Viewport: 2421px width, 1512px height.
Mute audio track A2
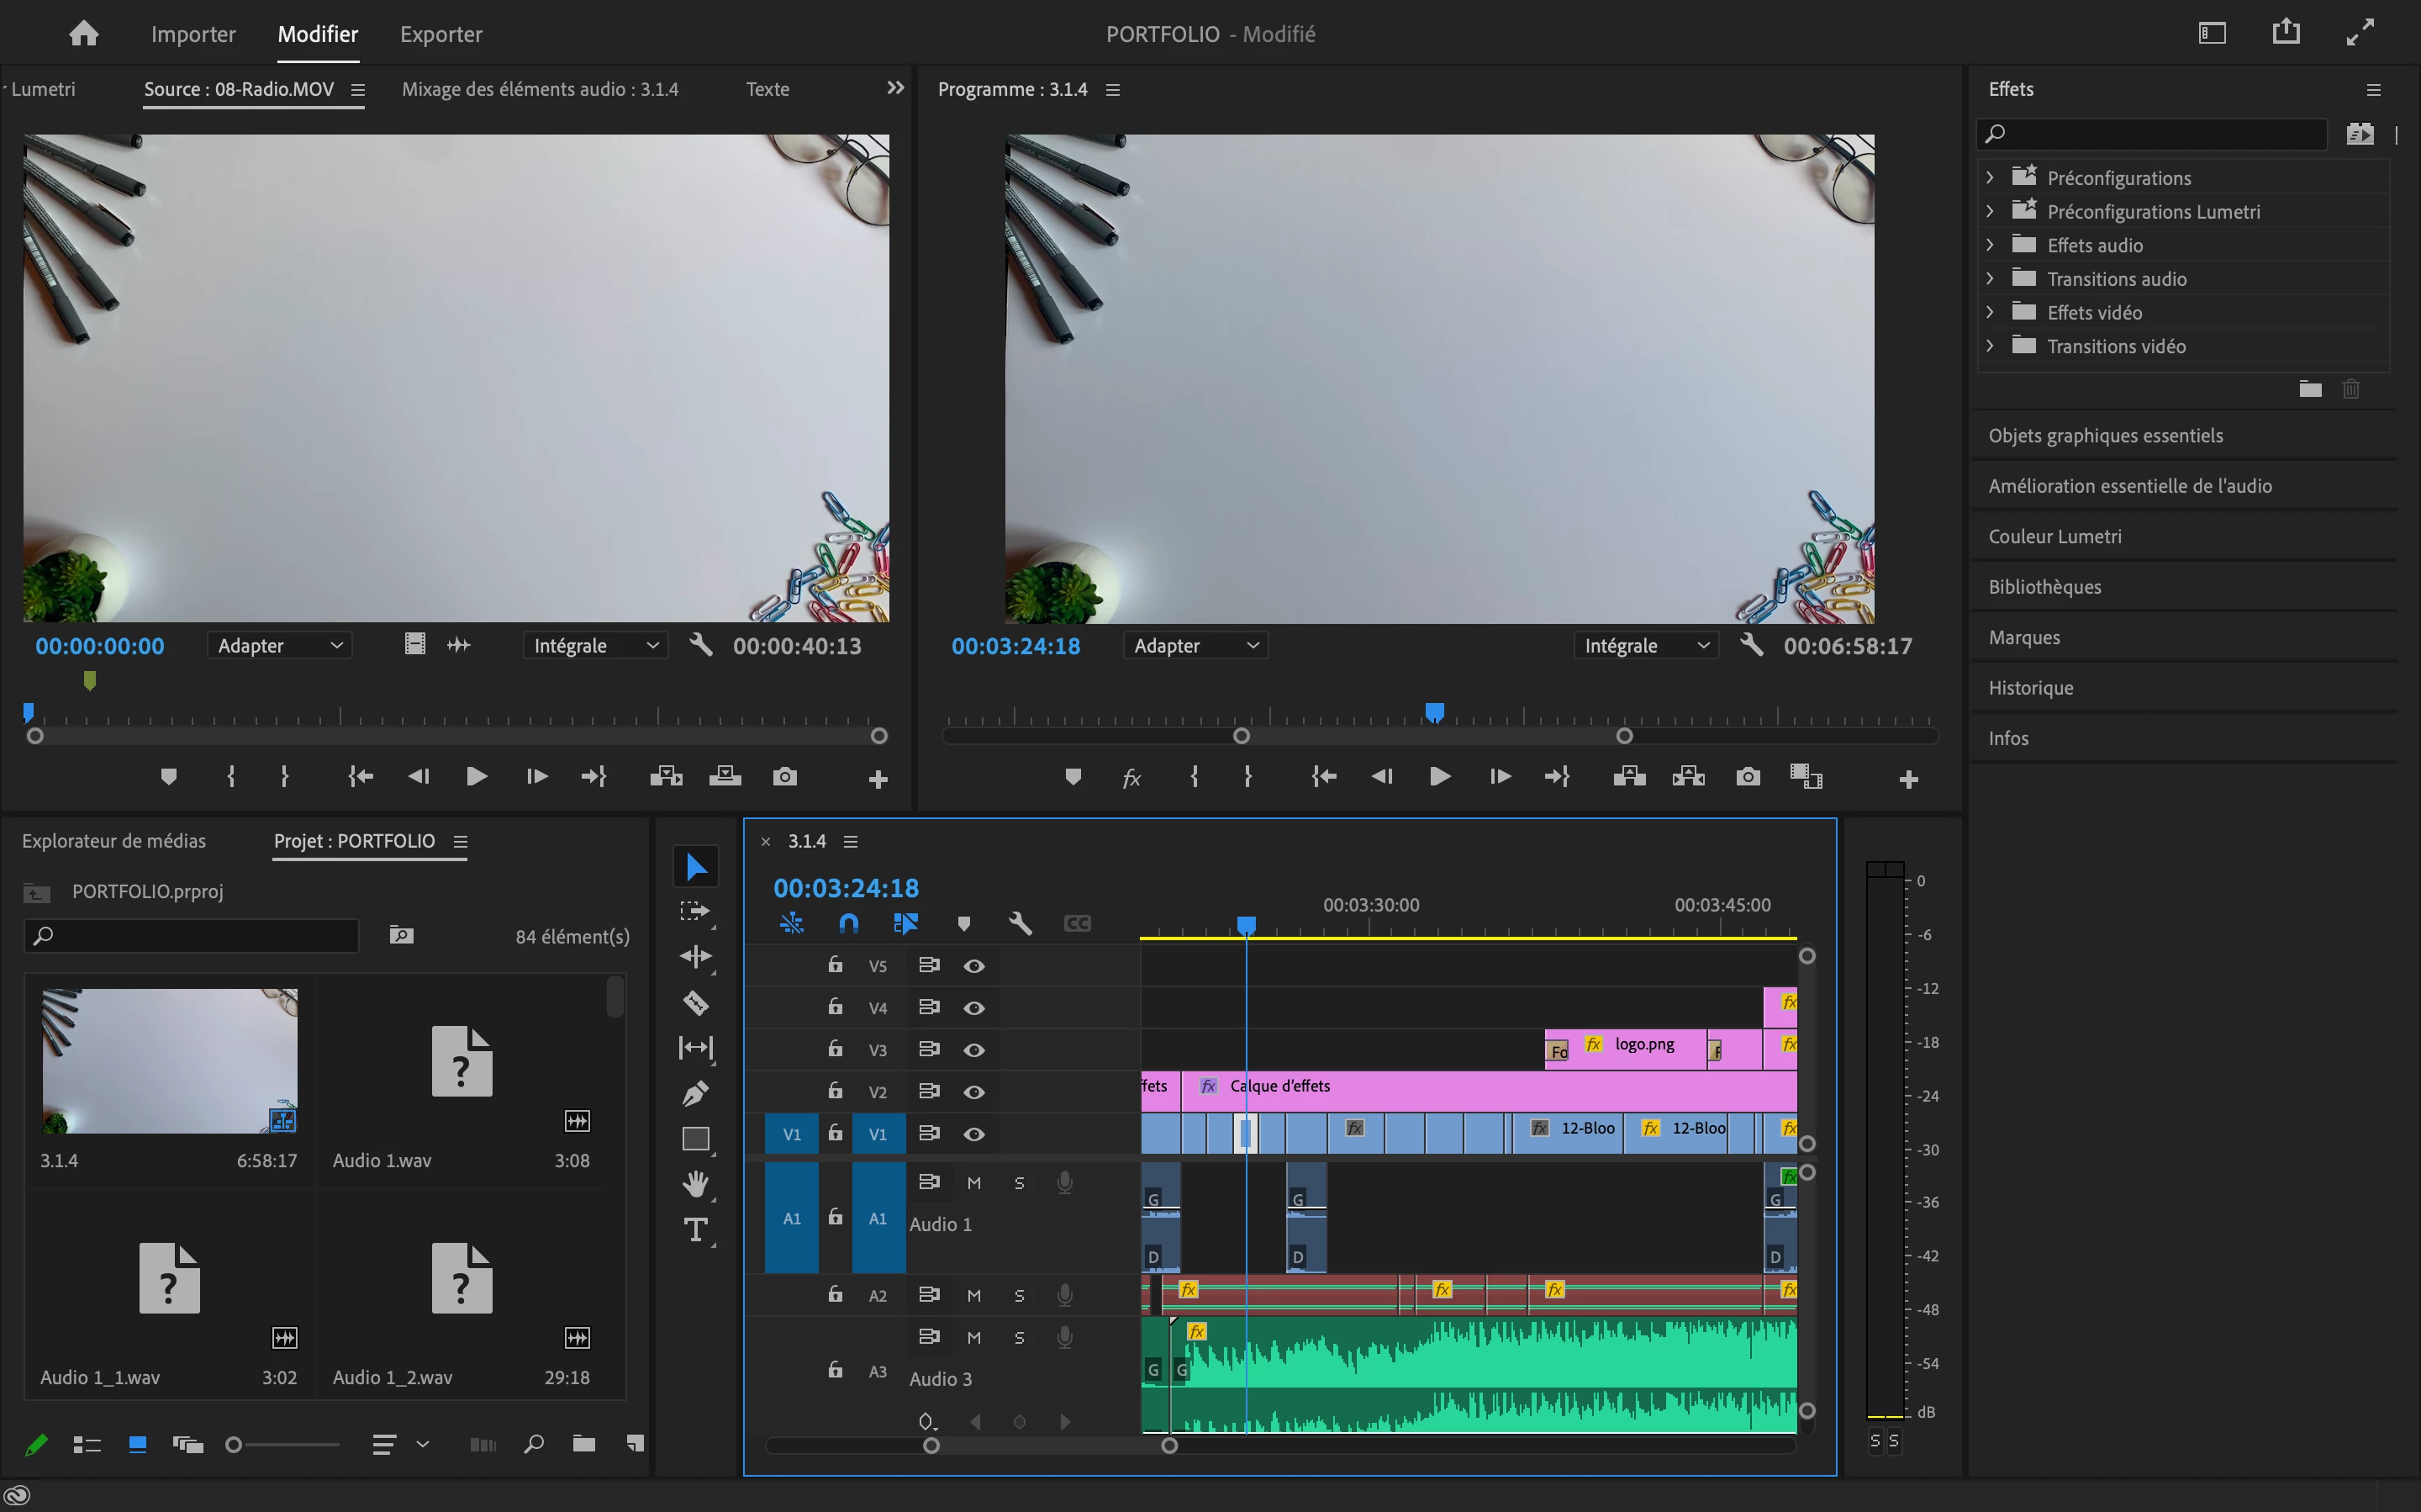tap(973, 1295)
